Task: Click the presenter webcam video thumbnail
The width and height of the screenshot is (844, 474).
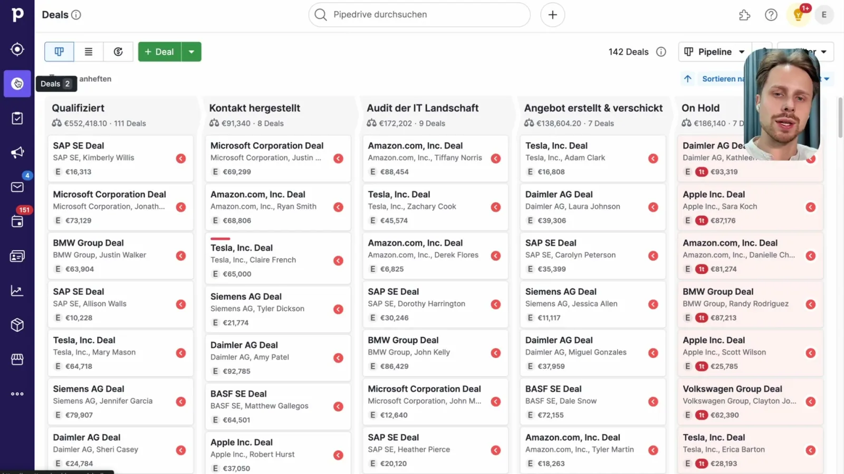Action: point(782,104)
